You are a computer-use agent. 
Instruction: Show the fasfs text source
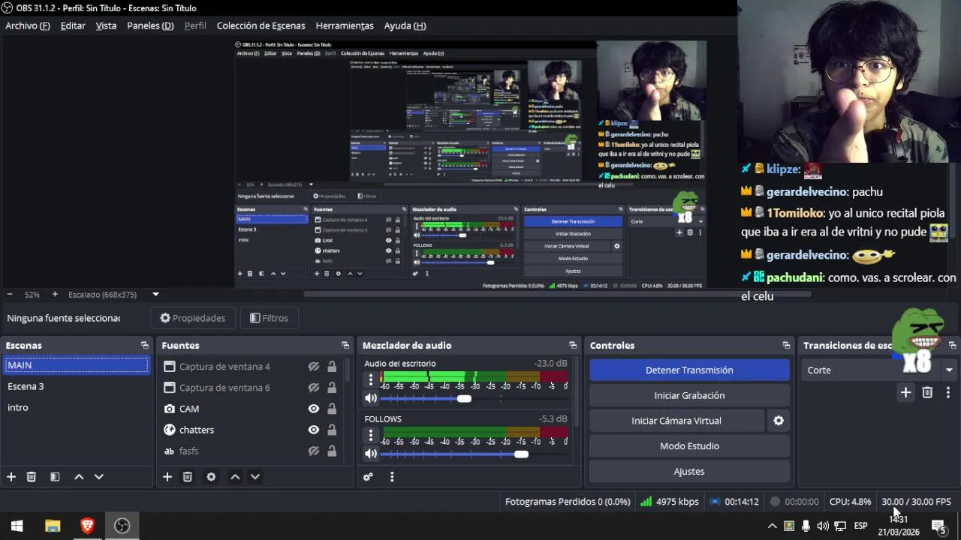point(314,451)
